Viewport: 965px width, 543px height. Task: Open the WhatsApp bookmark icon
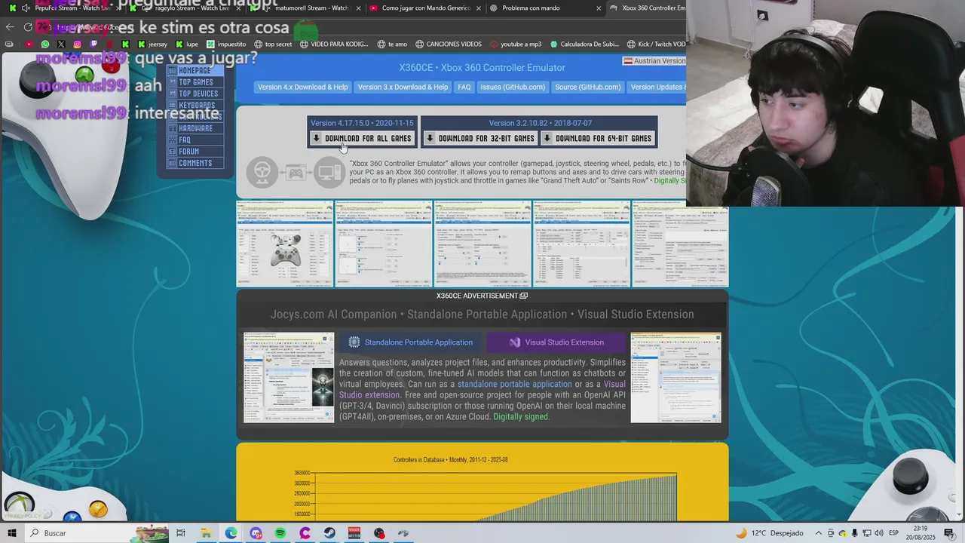[x=45, y=44]
